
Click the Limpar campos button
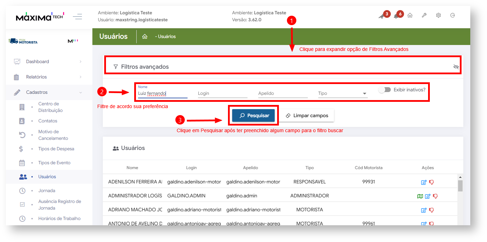click(307, 116)
